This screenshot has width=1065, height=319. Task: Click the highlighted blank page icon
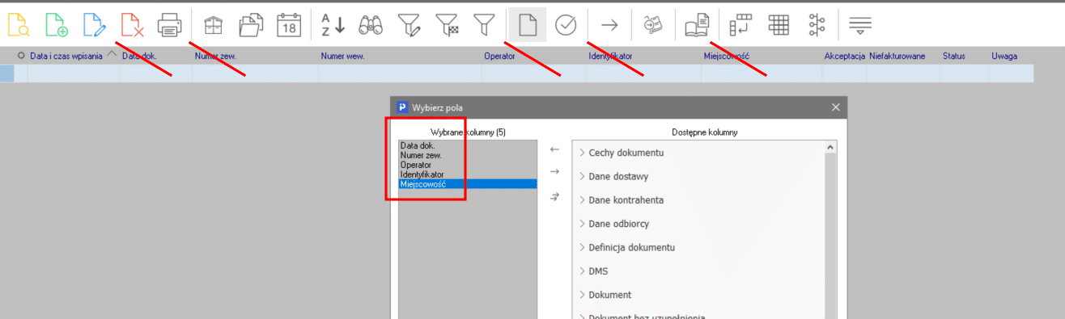pos(528,25)
